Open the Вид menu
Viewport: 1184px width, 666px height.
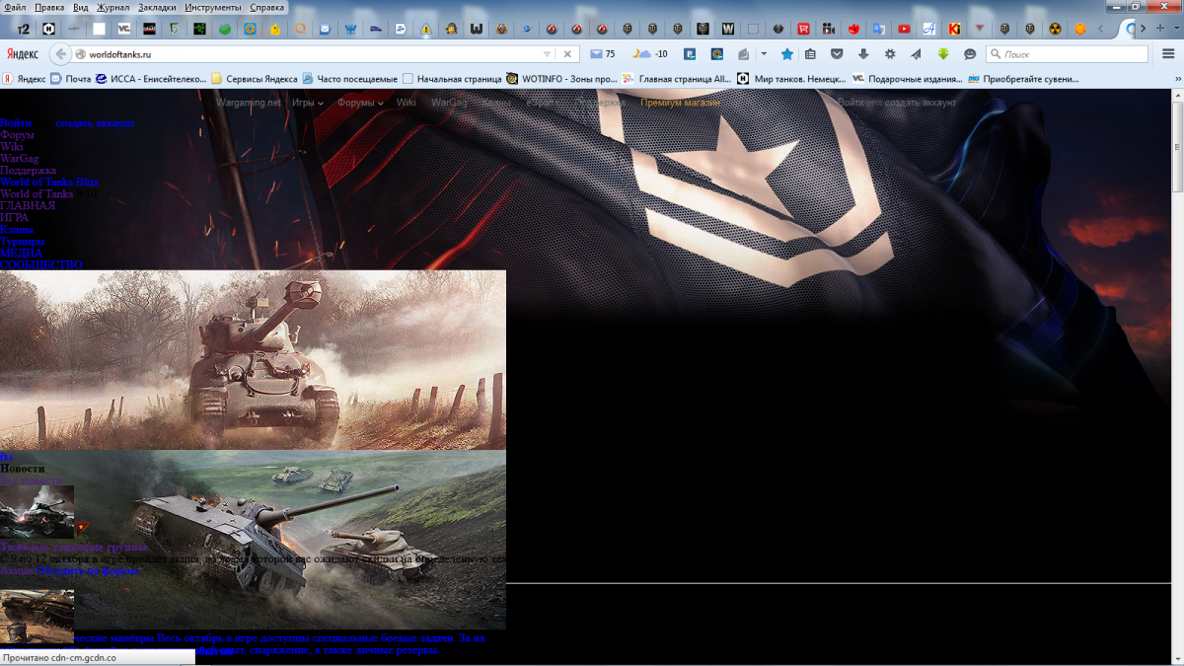click(x=81, y=7)
